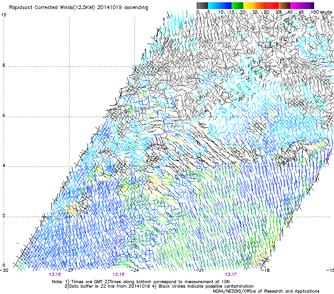Click the Rapidscat Corrected Winds title text
The image size is (334, 294).
(x=78, y=8)
